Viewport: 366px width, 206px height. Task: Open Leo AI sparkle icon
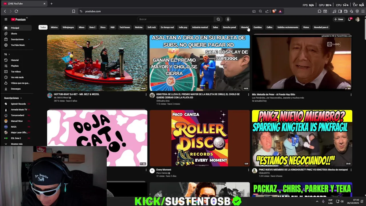click(351, 11)
